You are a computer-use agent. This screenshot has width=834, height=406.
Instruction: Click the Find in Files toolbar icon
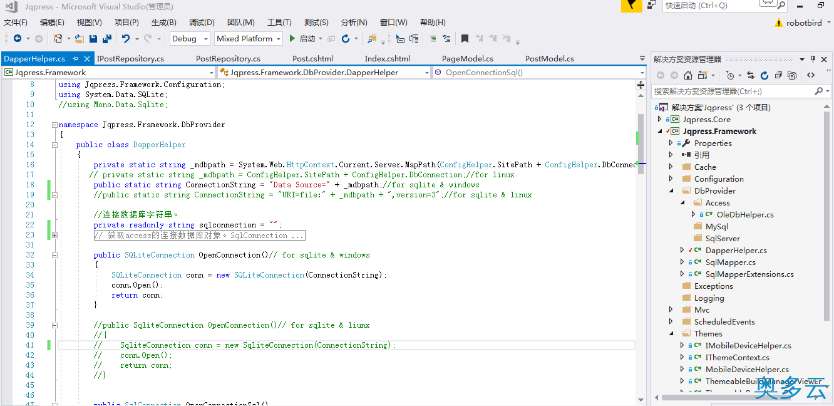[x=372, y=39]
